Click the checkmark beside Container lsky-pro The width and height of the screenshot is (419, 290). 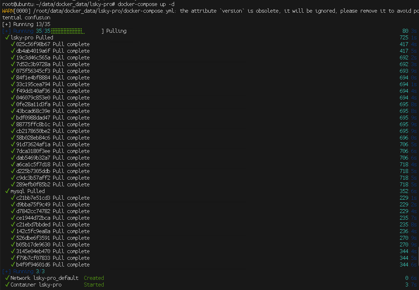pyautogui.click(x=7, y=285)
